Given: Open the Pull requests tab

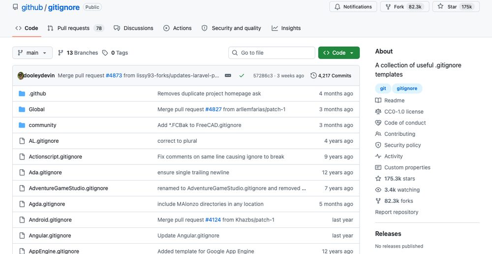Looking at the screenshot, I should click(76, 28).
